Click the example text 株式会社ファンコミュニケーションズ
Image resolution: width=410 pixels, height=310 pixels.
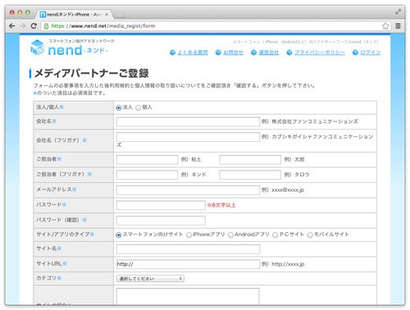click(x=315, y=121)
